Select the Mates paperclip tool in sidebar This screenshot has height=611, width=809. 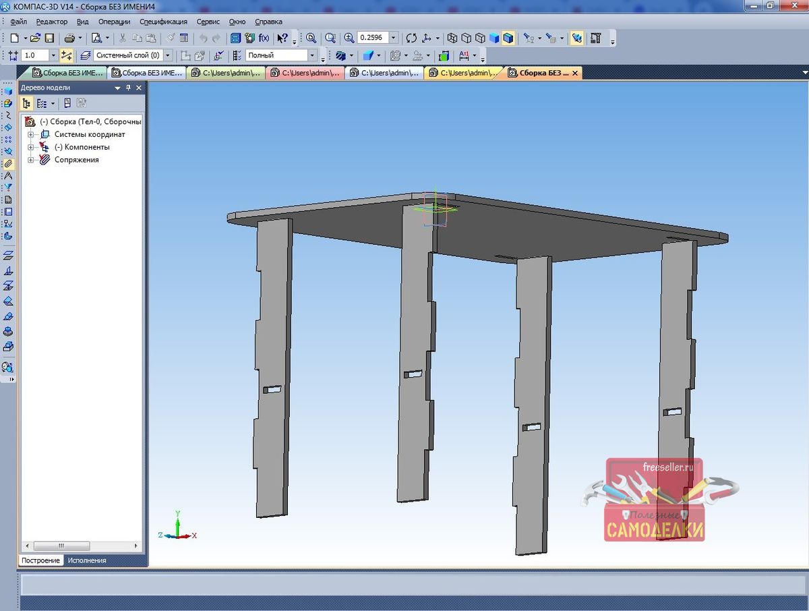coord(8,163)
